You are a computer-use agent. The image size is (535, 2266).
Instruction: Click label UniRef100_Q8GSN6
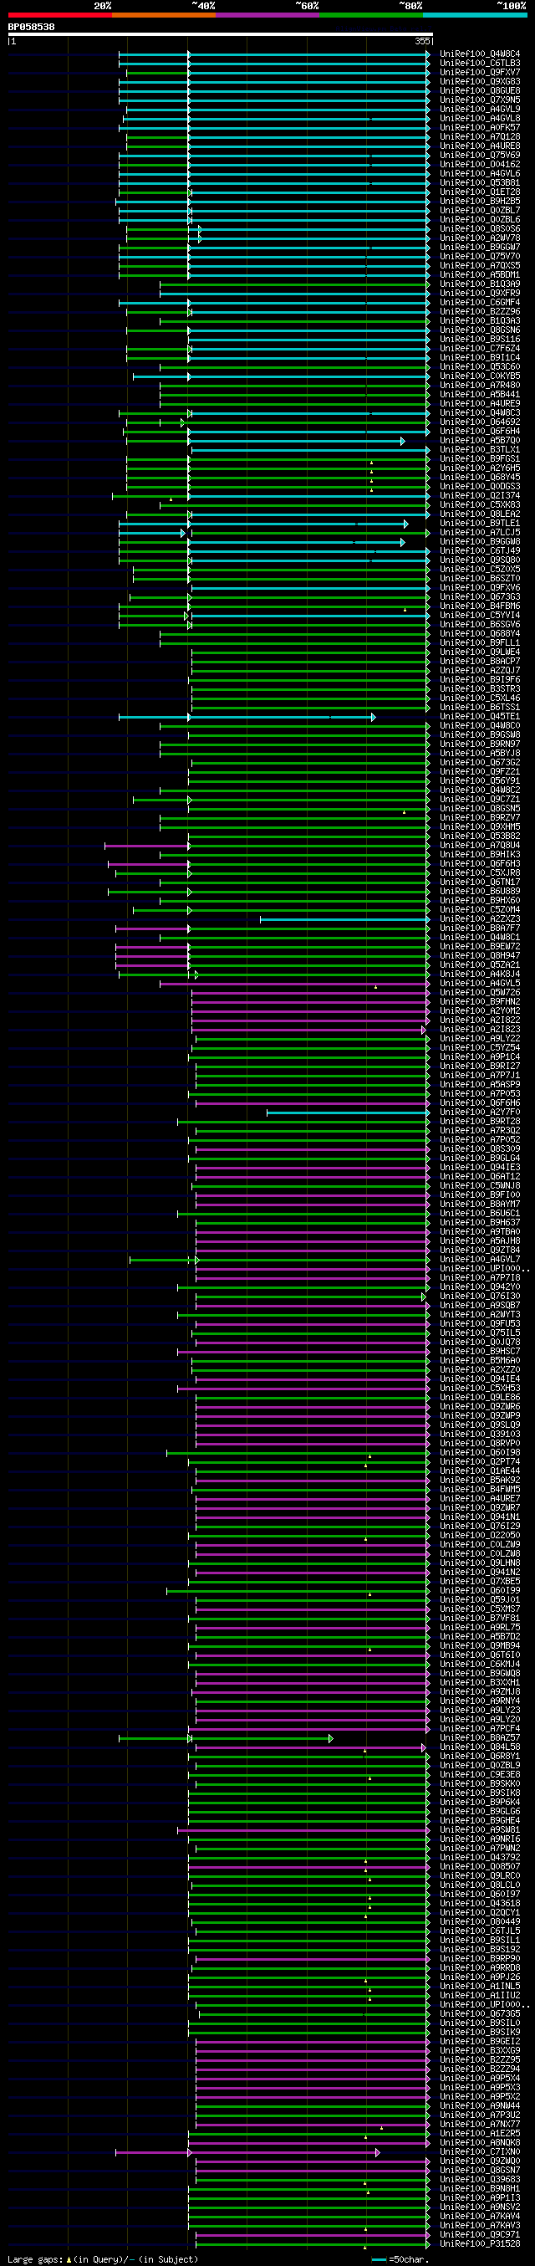click(480, 330)
